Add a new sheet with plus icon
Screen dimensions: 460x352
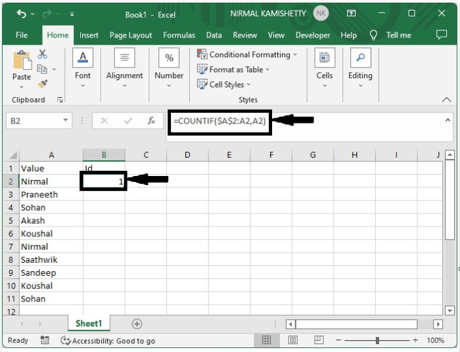click(x=137, y=324)
